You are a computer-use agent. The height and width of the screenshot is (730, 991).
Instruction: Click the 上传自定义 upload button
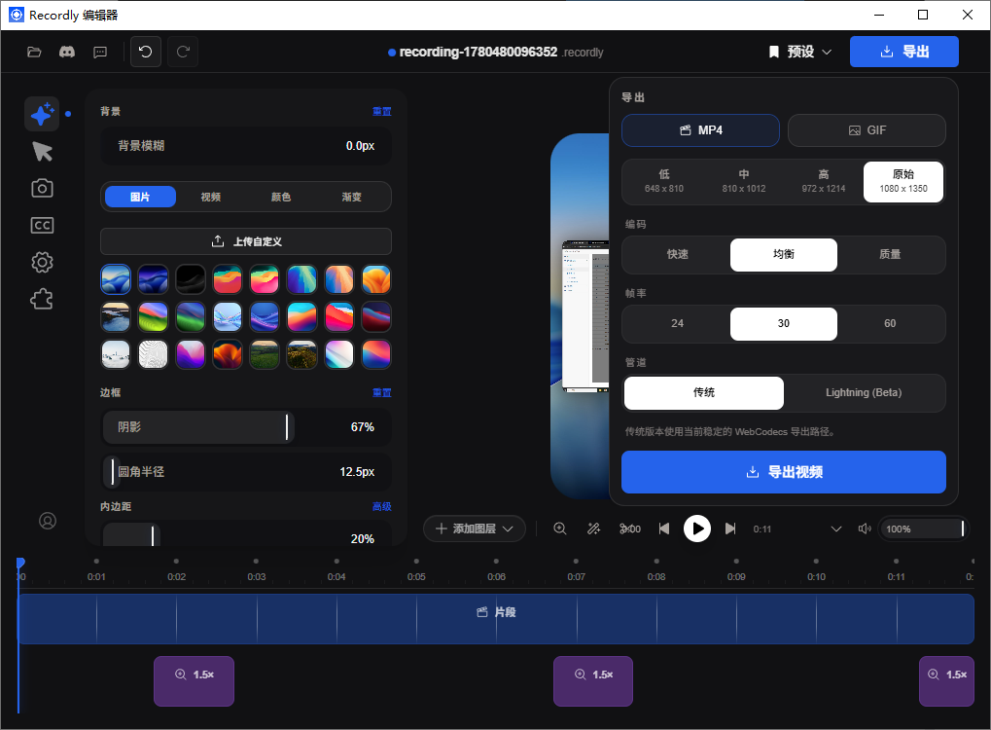pyautogui.click(x=246, y=241)
